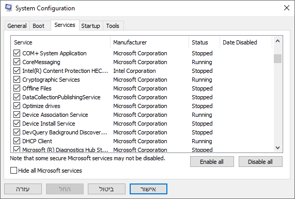
Task: Cancel with the ביטול button
Action: click(x=106, y=189)
